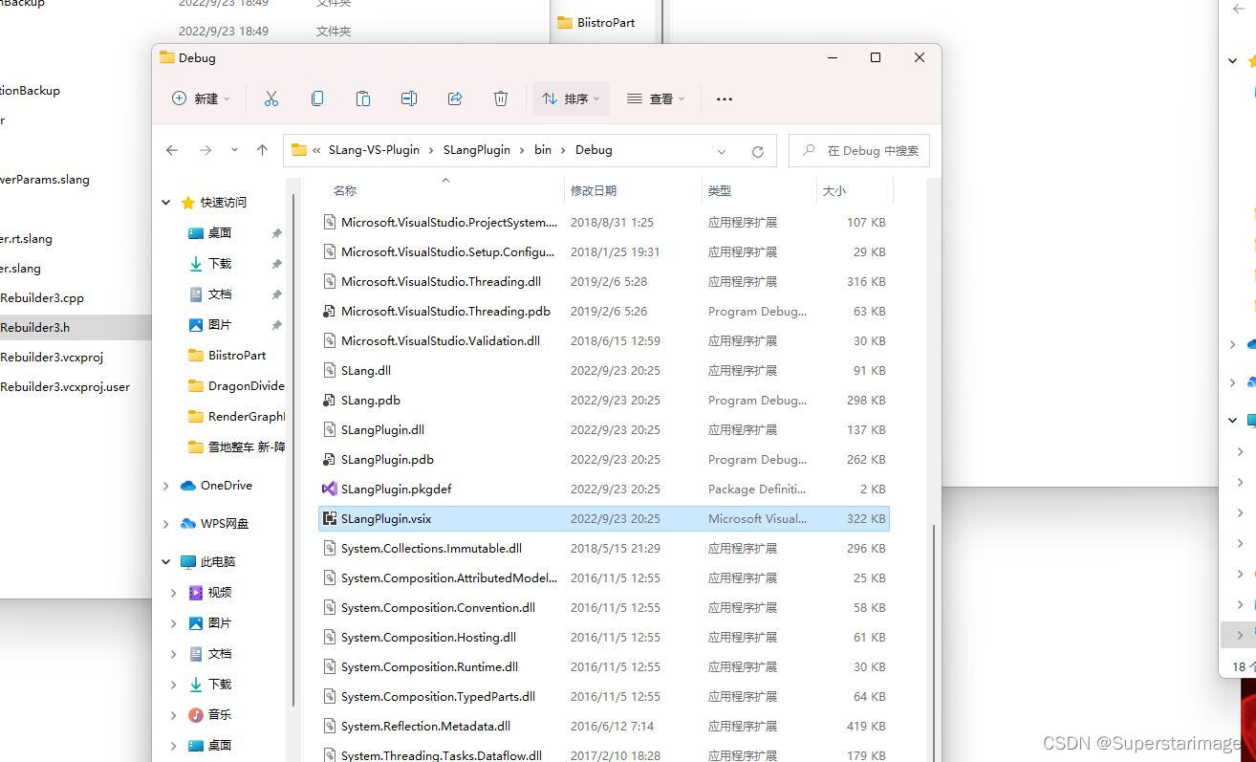
Task: Refresh the Debug folder view
Action: 758,150
